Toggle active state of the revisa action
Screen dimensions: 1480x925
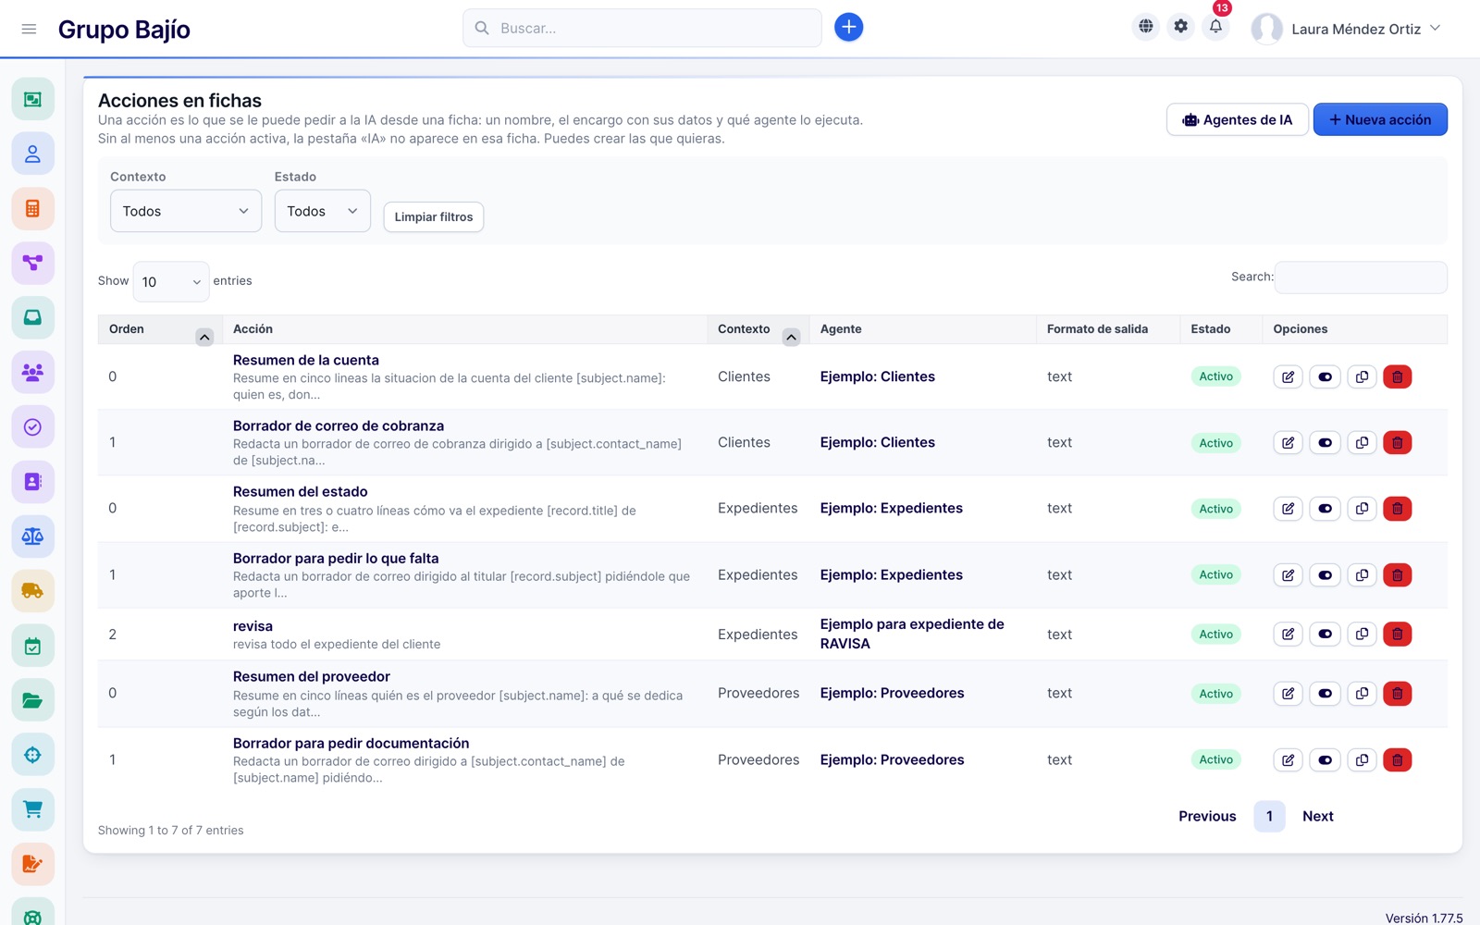tap(1325, 635)
